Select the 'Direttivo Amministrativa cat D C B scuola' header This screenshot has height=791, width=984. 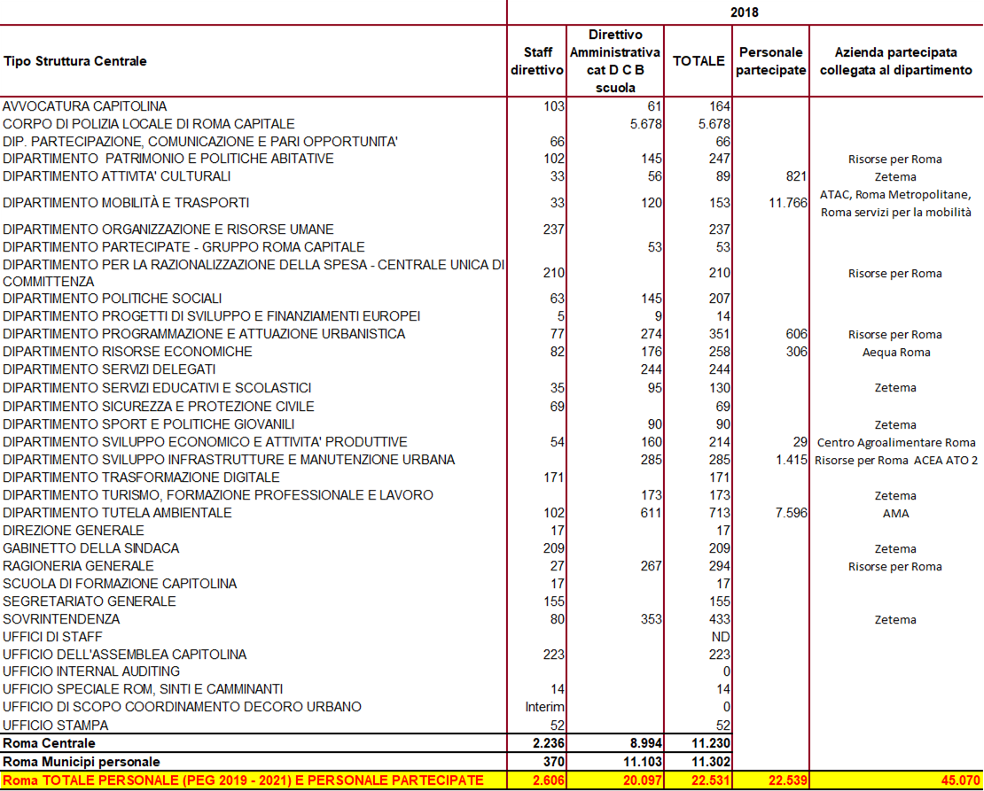pyautogui.click(x=615, y=61)
